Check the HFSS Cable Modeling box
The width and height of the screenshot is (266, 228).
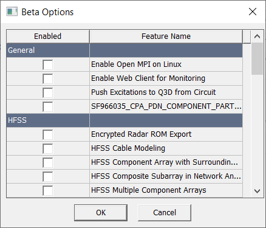[48, 148]
